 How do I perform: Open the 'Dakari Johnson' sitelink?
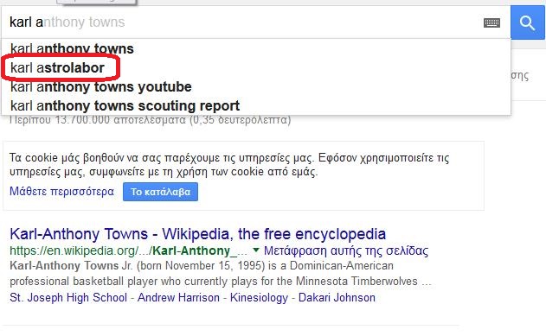[x=337, y=298]
